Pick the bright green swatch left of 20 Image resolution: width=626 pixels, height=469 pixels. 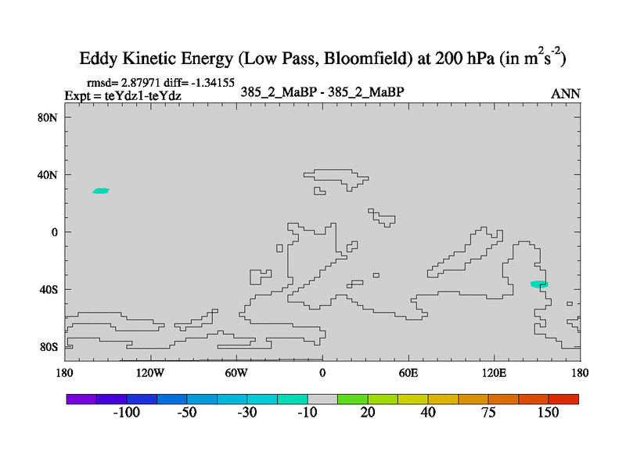[x=352, y=399]
